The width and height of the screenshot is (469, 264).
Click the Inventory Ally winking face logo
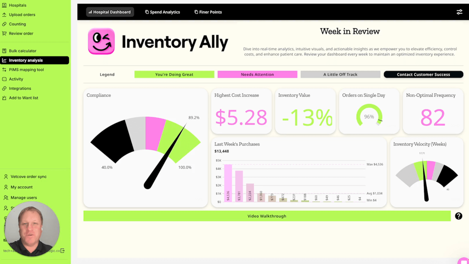[101, 41]
